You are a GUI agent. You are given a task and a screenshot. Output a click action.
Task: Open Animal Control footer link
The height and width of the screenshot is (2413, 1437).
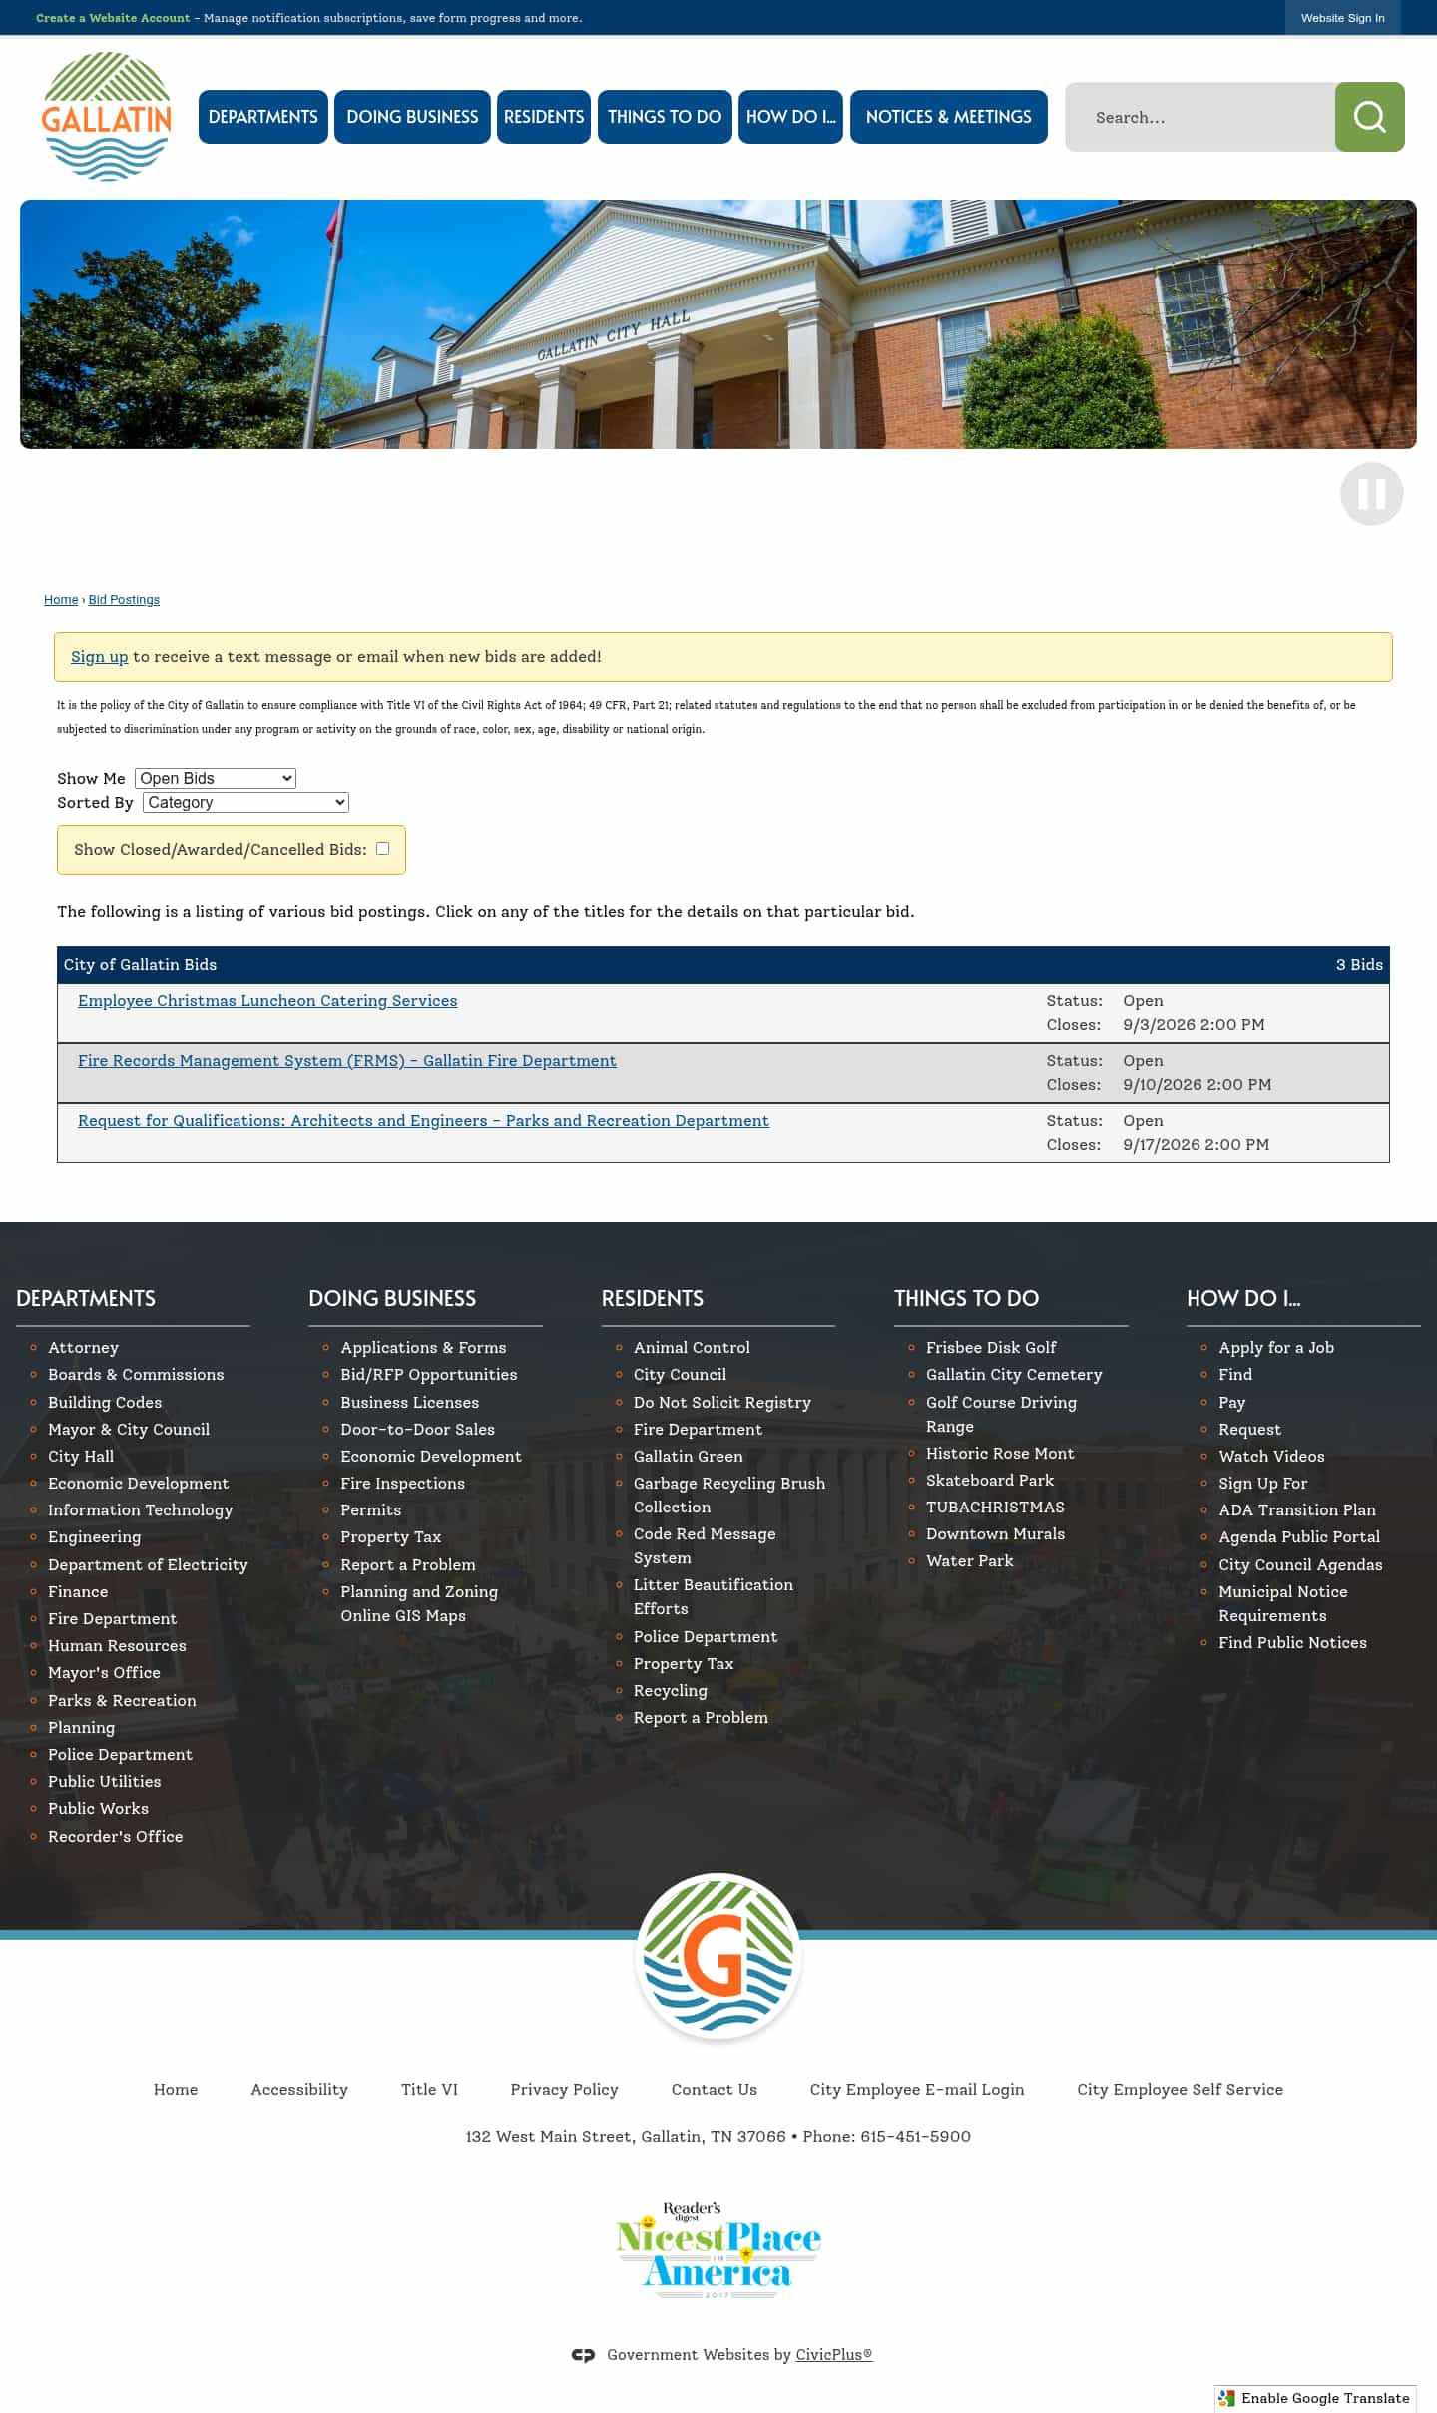(x=692, y=1348)
